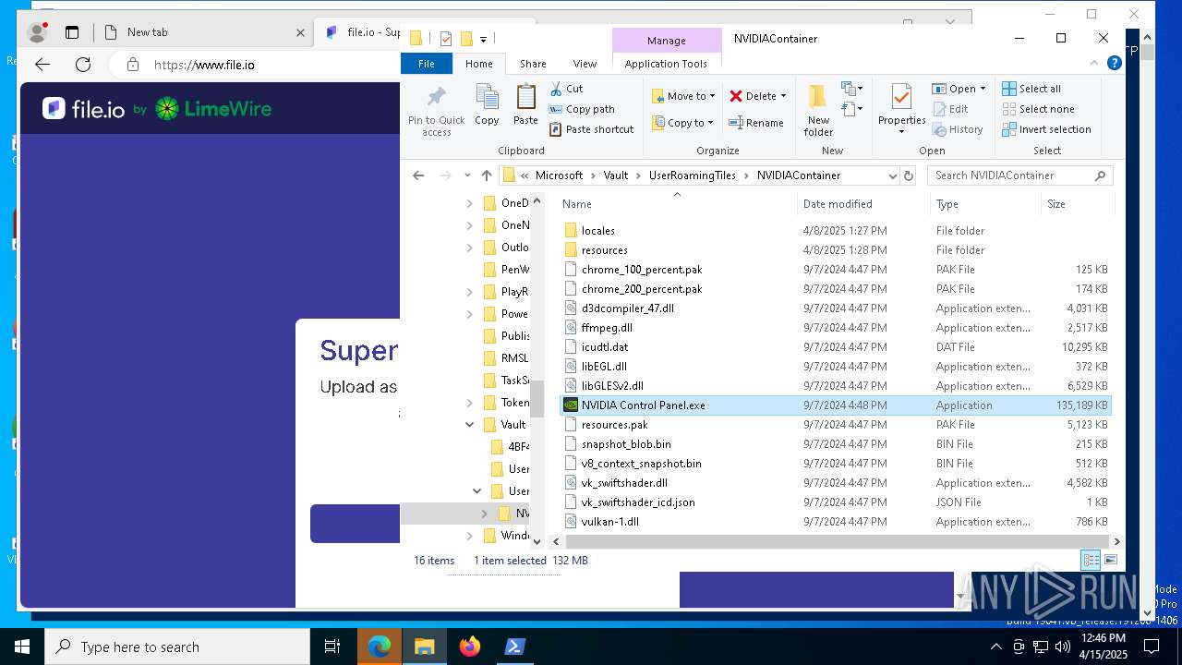Click Select none in ribbon

click(x=1038, y=109)
